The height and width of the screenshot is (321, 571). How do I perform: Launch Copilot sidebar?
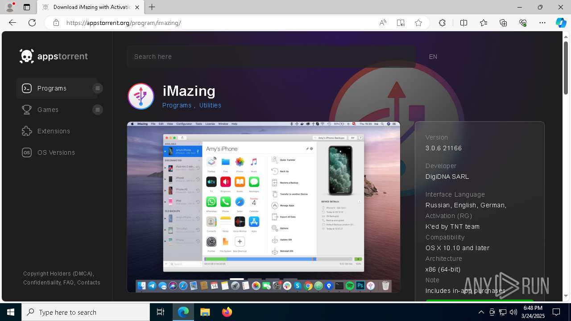[x=561, y=23]
